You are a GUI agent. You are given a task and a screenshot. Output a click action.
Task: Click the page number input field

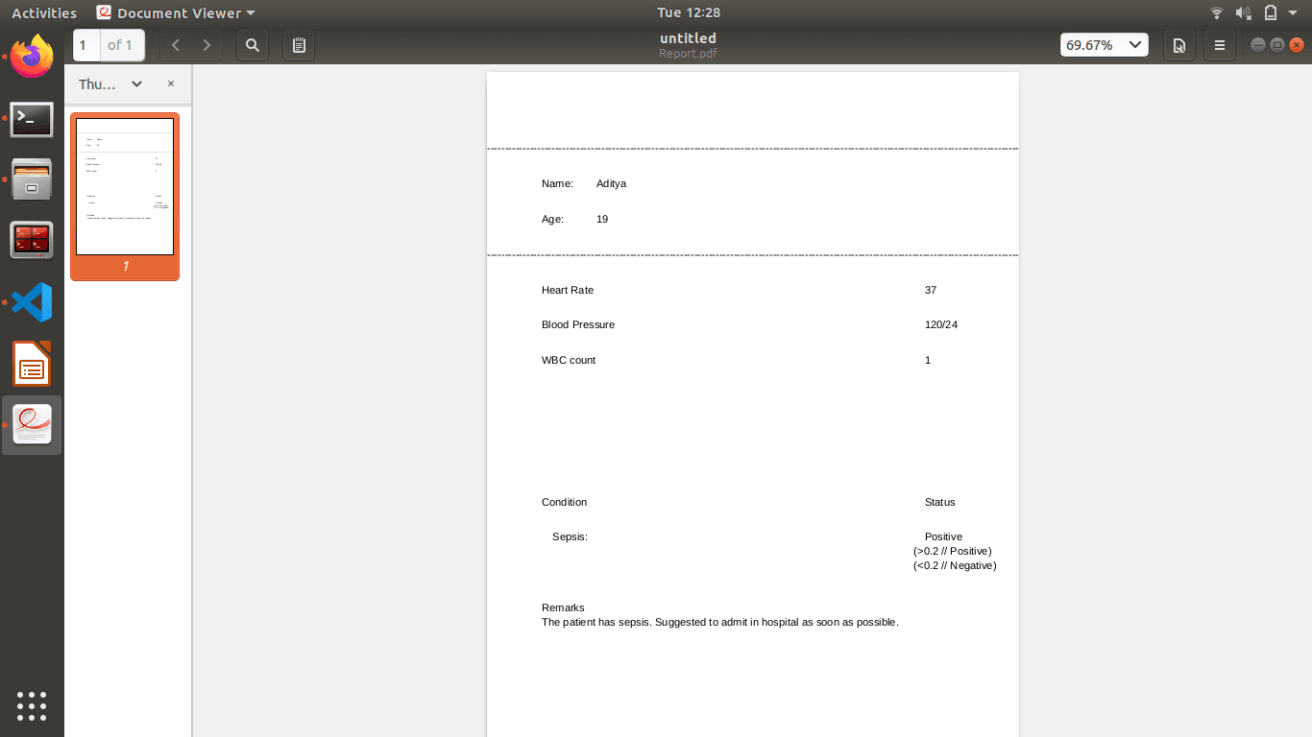tap(86, 45)
